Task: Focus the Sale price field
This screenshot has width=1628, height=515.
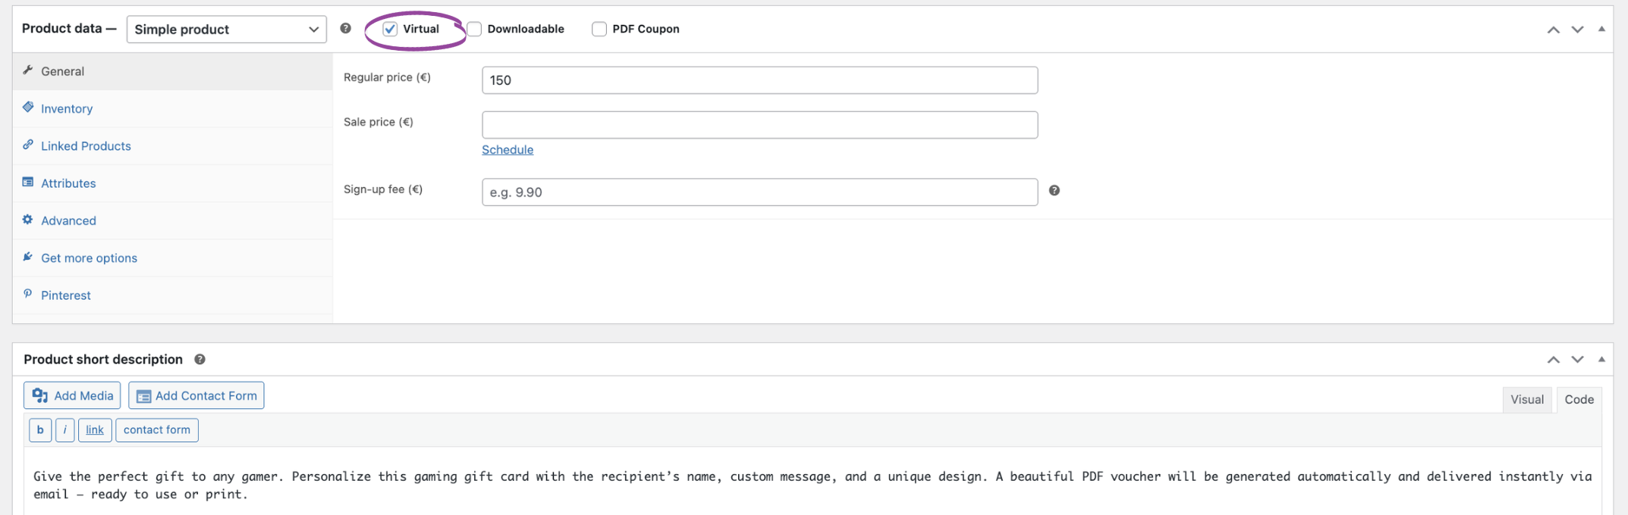Action: point(759,125)
